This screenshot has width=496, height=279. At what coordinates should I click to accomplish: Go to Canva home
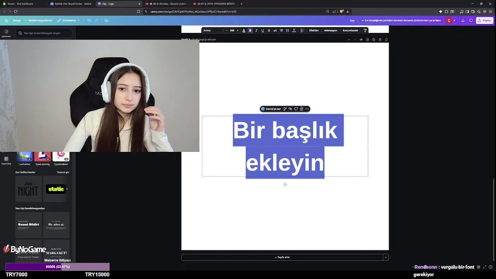tap(6, 21)
